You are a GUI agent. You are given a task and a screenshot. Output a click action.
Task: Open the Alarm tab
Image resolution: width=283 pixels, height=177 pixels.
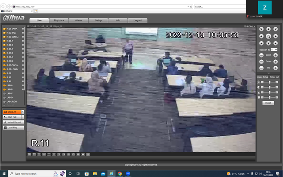coord(79,20)
